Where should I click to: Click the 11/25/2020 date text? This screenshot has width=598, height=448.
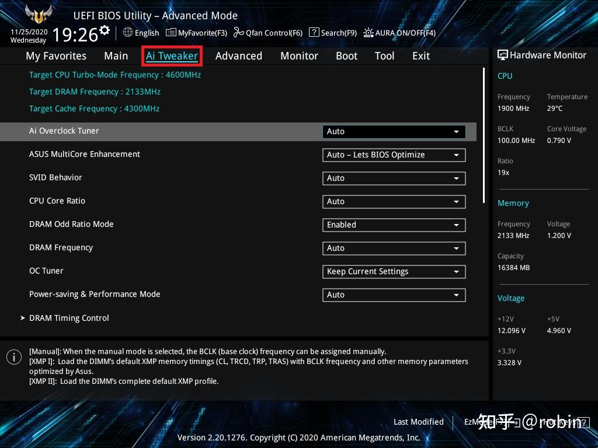pos(29,32)
